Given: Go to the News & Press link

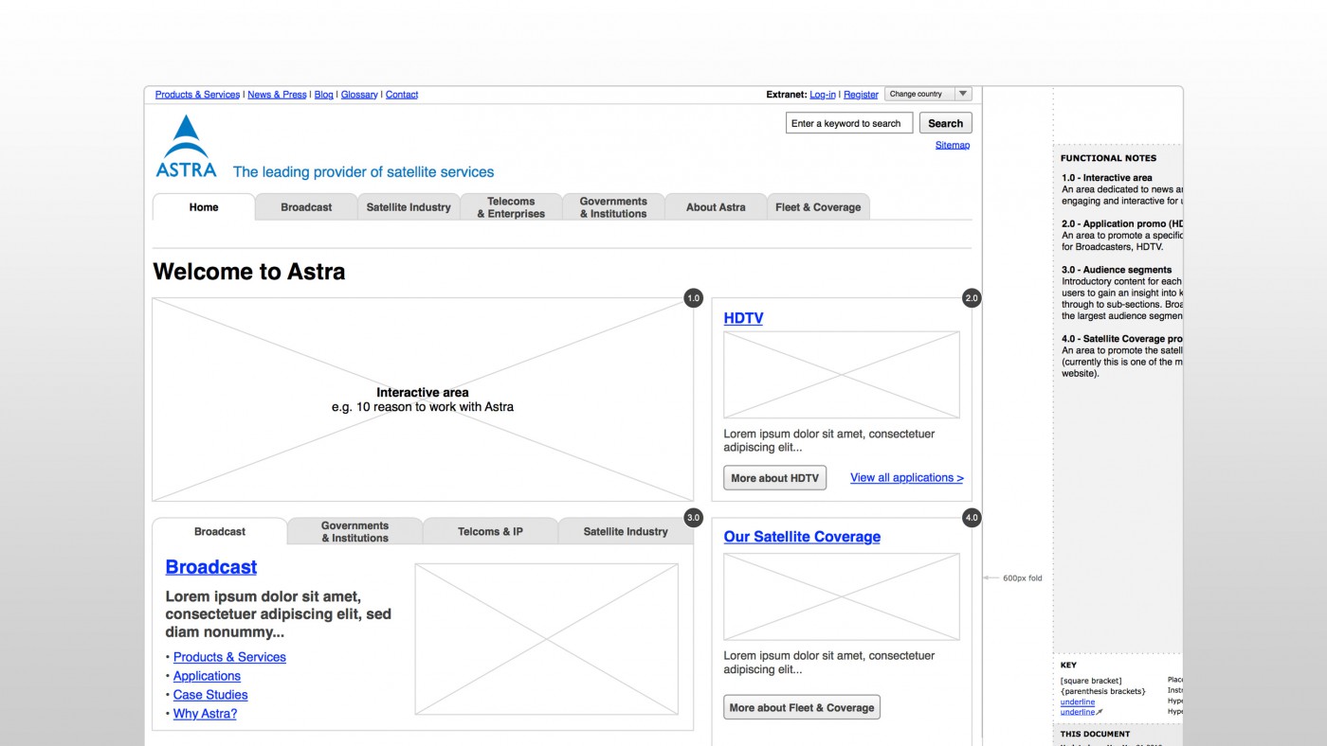Looking at the screenshot, I should pyautogui.click(x=277, y=95).
